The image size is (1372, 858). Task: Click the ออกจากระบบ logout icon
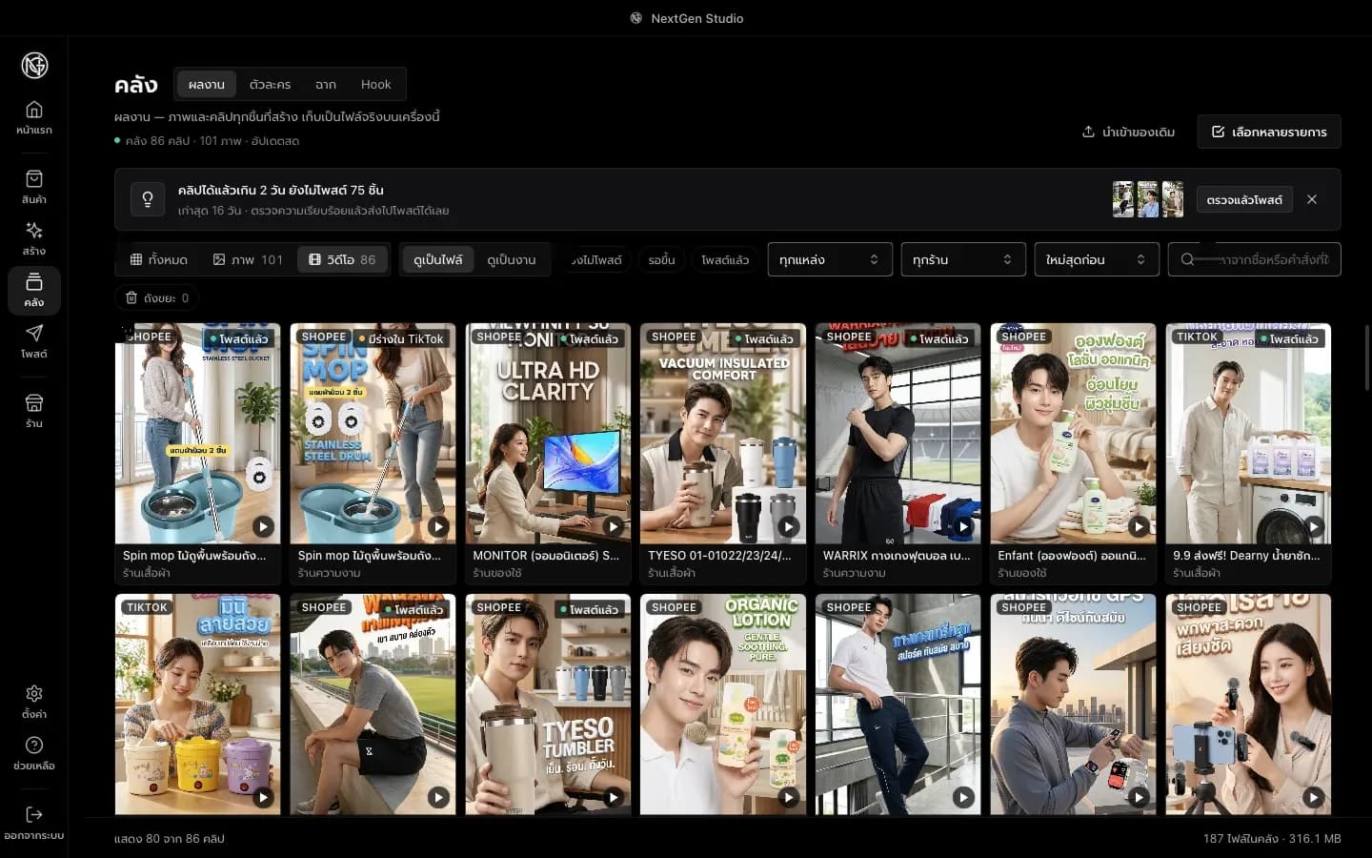(x=34, y=823)
